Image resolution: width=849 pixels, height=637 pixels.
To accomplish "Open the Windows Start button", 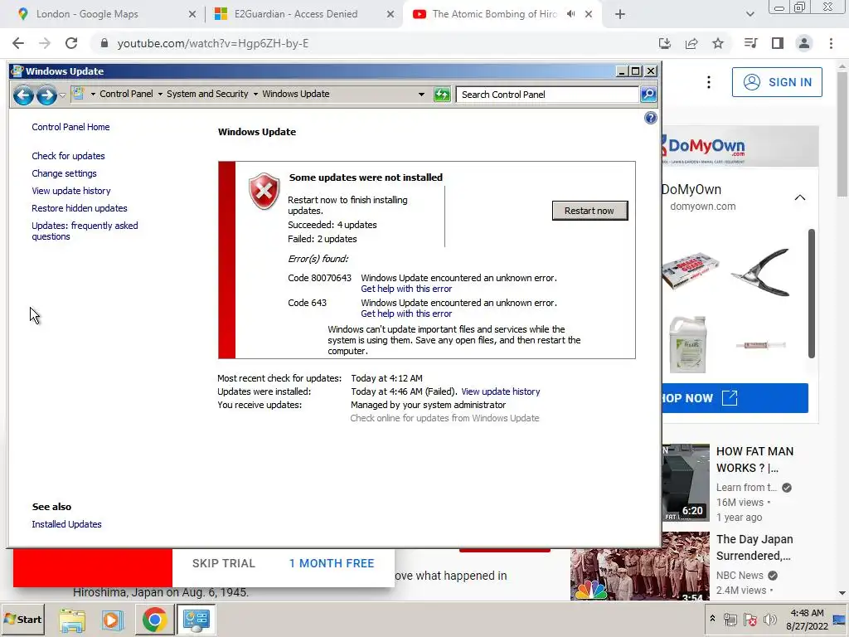I will click(x=23, y=619).
